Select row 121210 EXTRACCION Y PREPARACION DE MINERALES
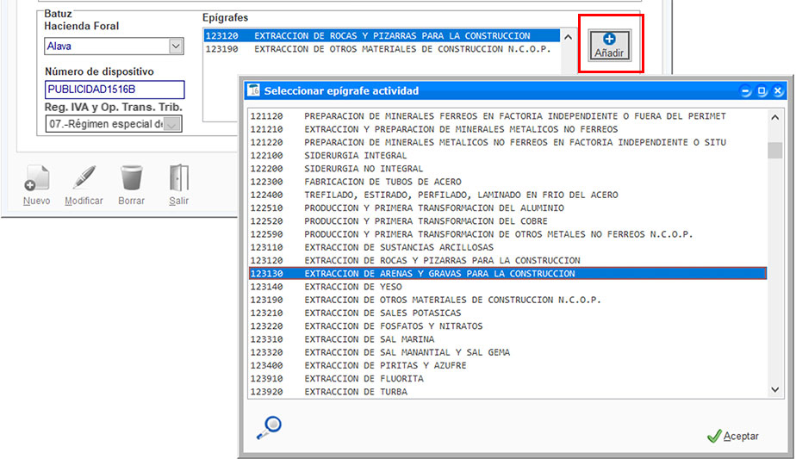The height and width of the screenshot is (459, 796). pos(507,129)
